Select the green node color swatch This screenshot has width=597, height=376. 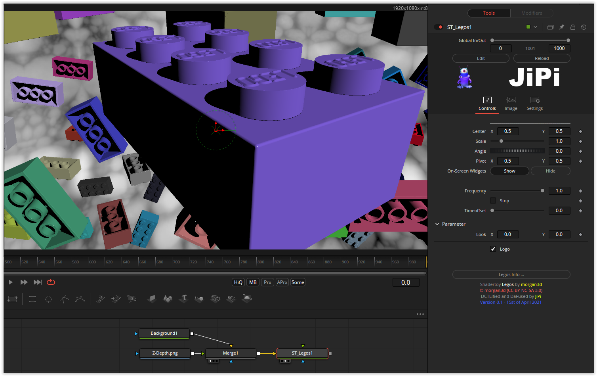pyautogui.click(x=528, y=27)
